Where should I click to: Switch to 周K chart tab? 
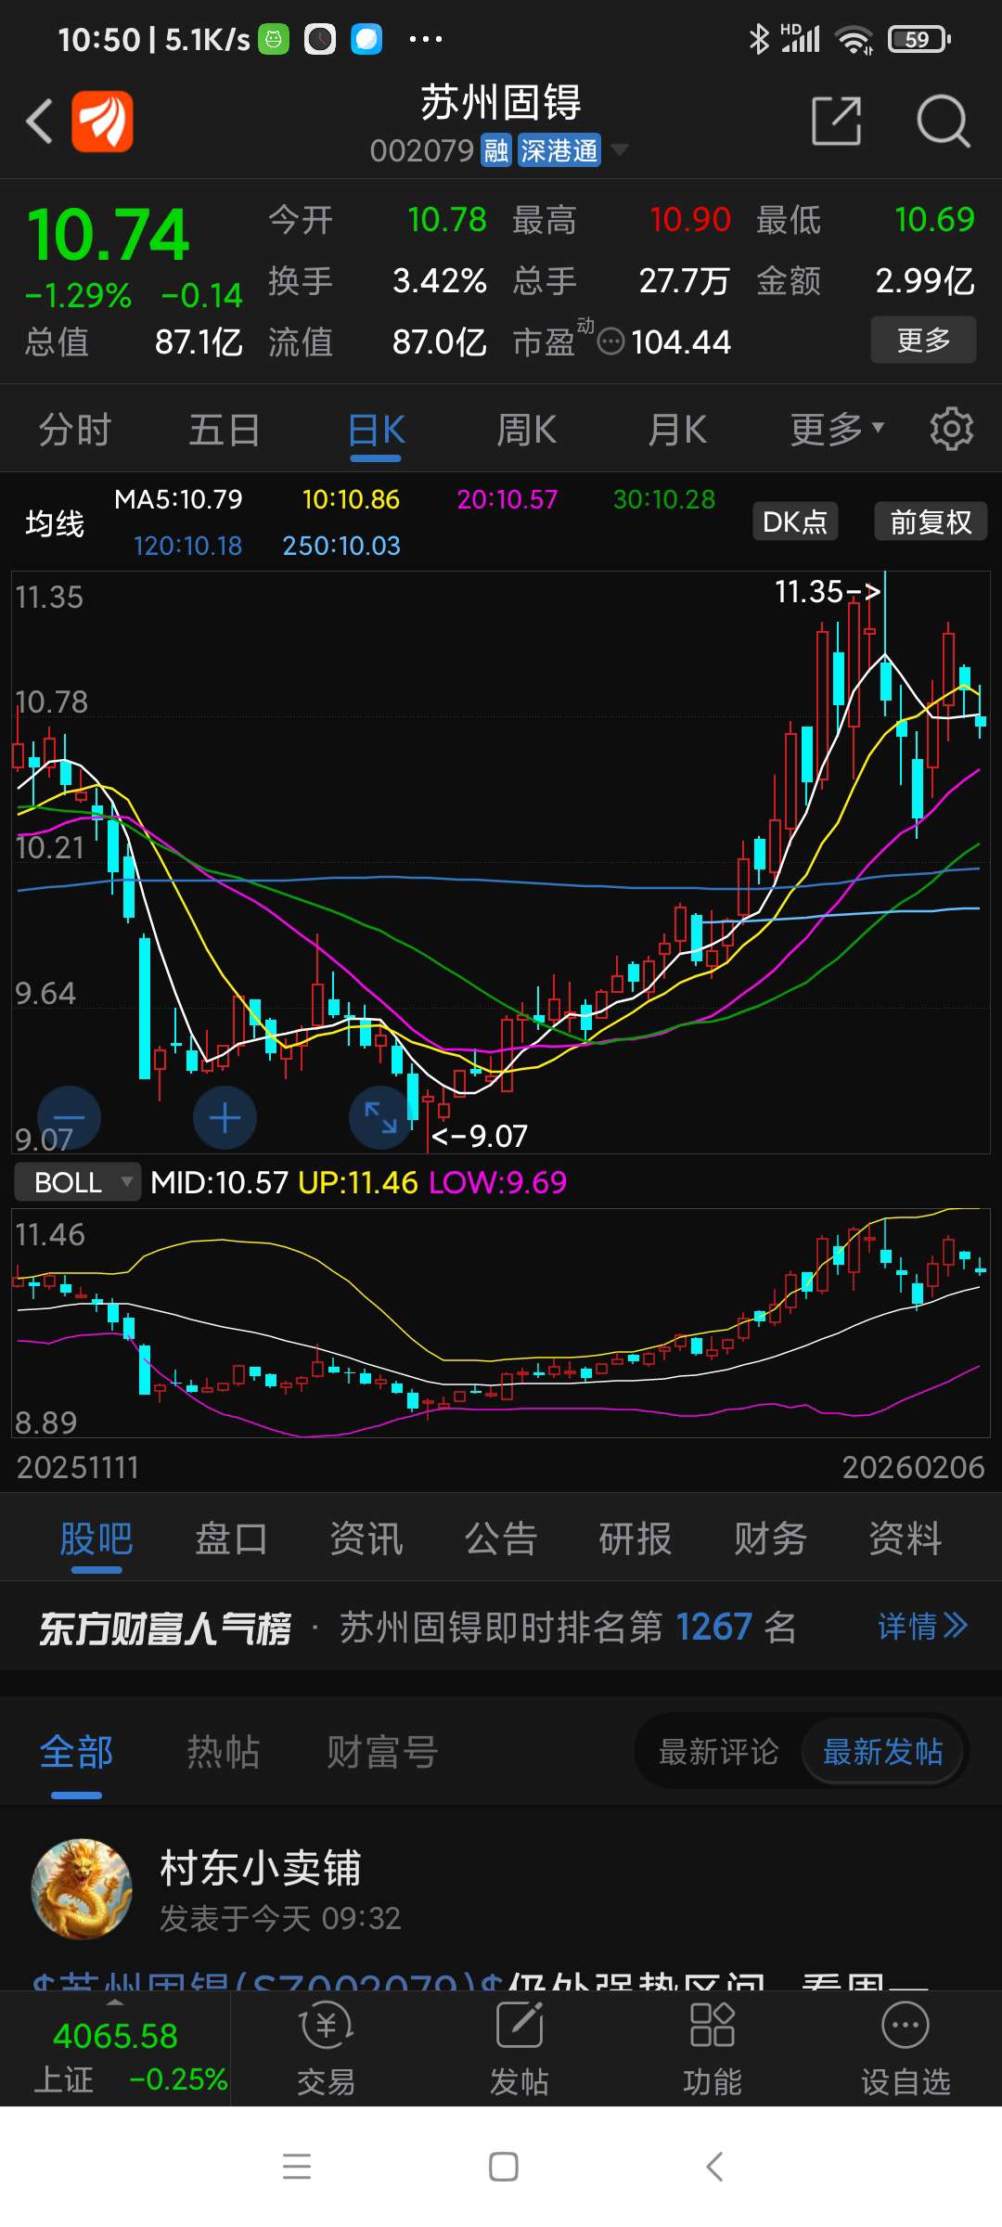(x=526, y=430)
